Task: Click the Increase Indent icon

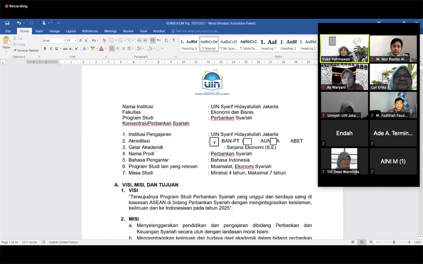Action: pyautogui.click(x=145, y=40)
